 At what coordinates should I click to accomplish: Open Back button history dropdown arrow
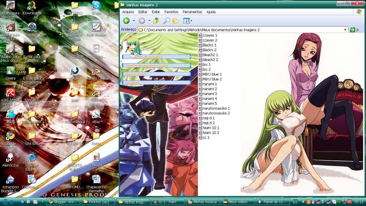coord(134,21)
